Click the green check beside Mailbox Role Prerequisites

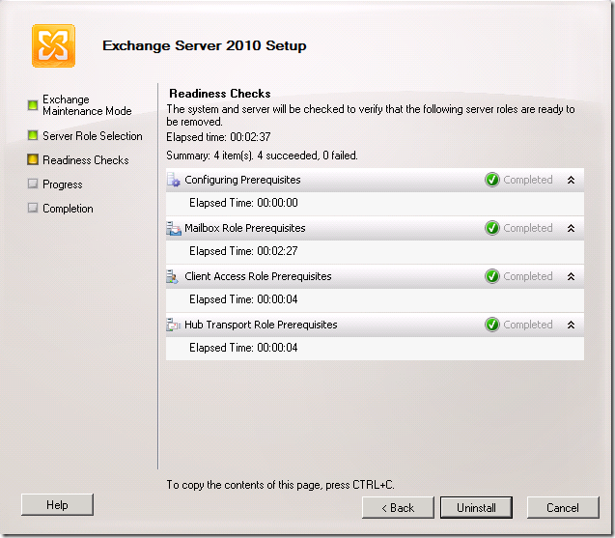pyautogui.click(x=491, y=228)
